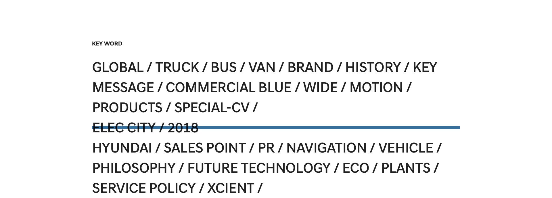This screenshot has width=552, height=198.
Task: Click the PLANTS keyword
Action: (406, 168)
